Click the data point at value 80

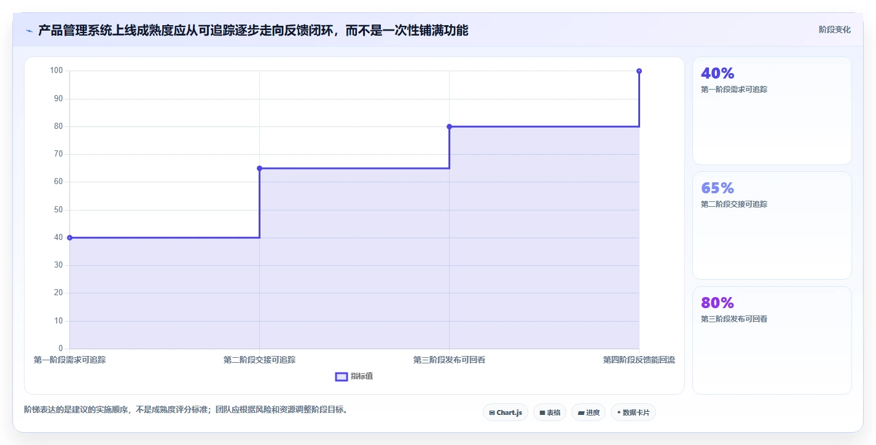[x=449, y=126]
